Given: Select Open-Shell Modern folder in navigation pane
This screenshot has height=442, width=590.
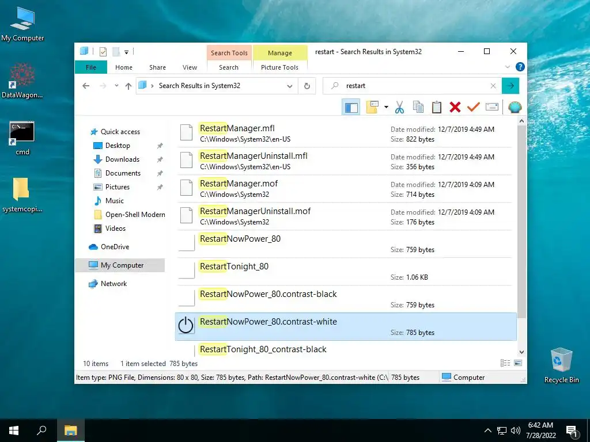Looking at the screenshot, I should point(135,215).
